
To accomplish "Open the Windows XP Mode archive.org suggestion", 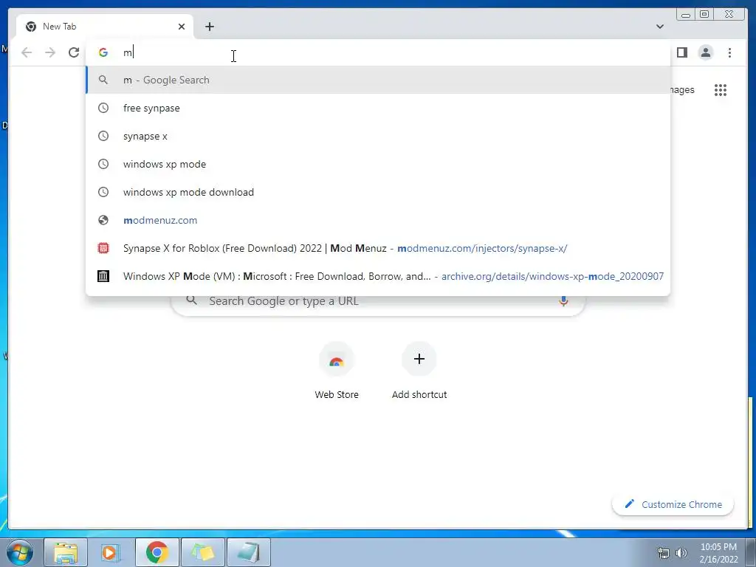I will coord(378,276).
